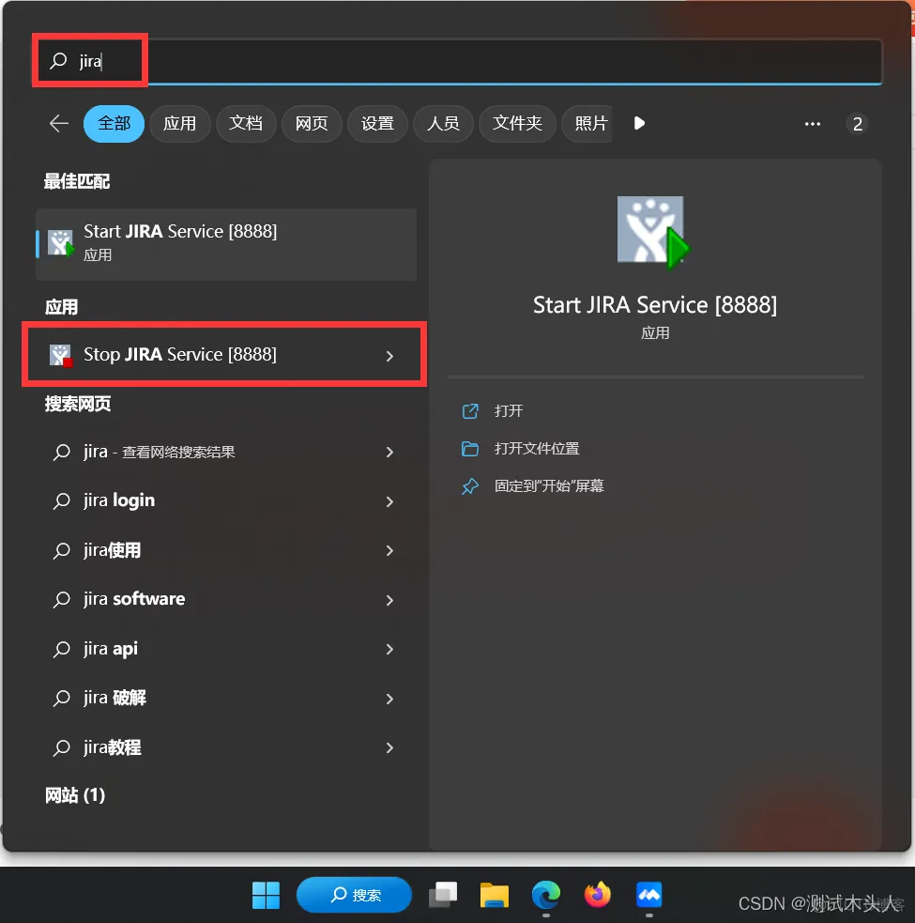915x923 pixels.
Task: Select the 'jira software' web suggestion
Action: click(226, 599)
